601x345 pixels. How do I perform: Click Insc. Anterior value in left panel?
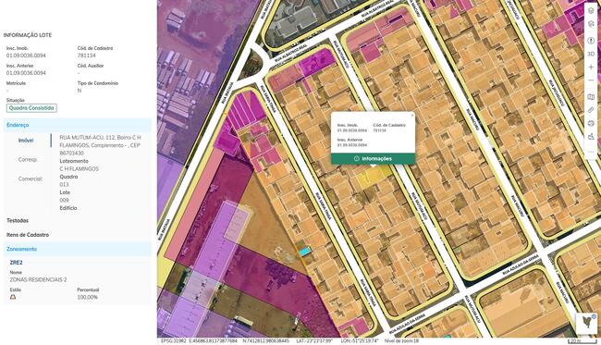pos(26,73)
